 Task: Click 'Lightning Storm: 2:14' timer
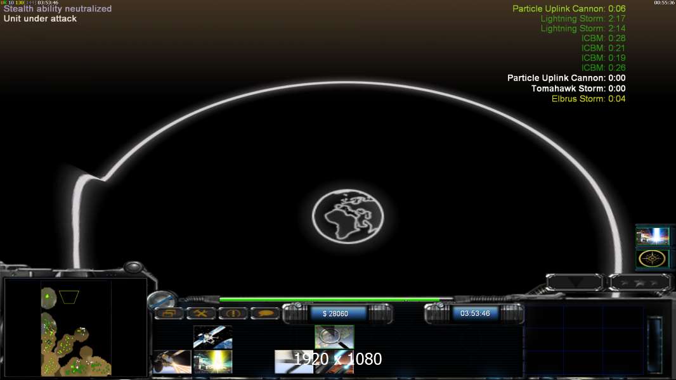coord(583,28)
